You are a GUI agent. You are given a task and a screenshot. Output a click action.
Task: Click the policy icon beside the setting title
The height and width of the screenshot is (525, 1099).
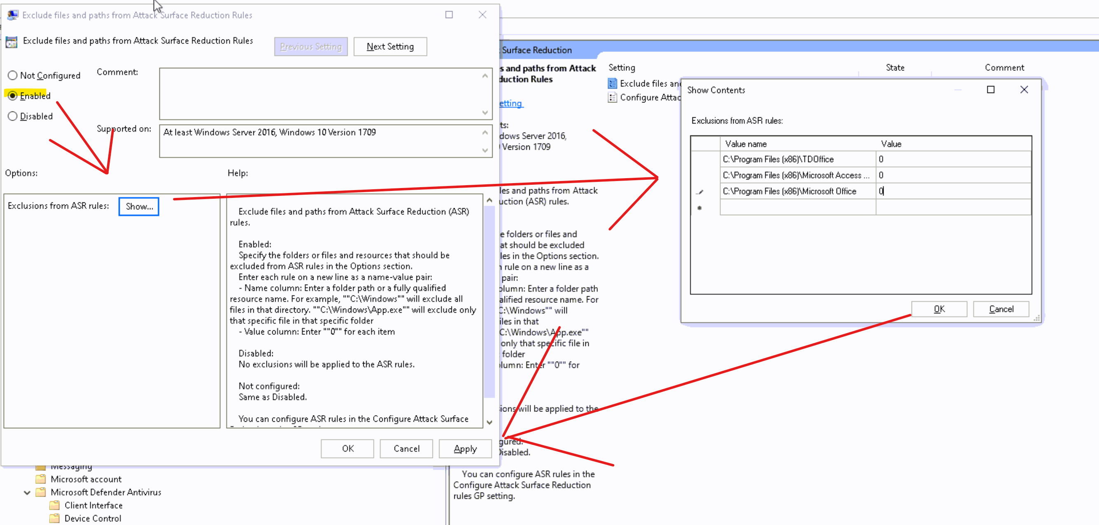click(12, 42)
